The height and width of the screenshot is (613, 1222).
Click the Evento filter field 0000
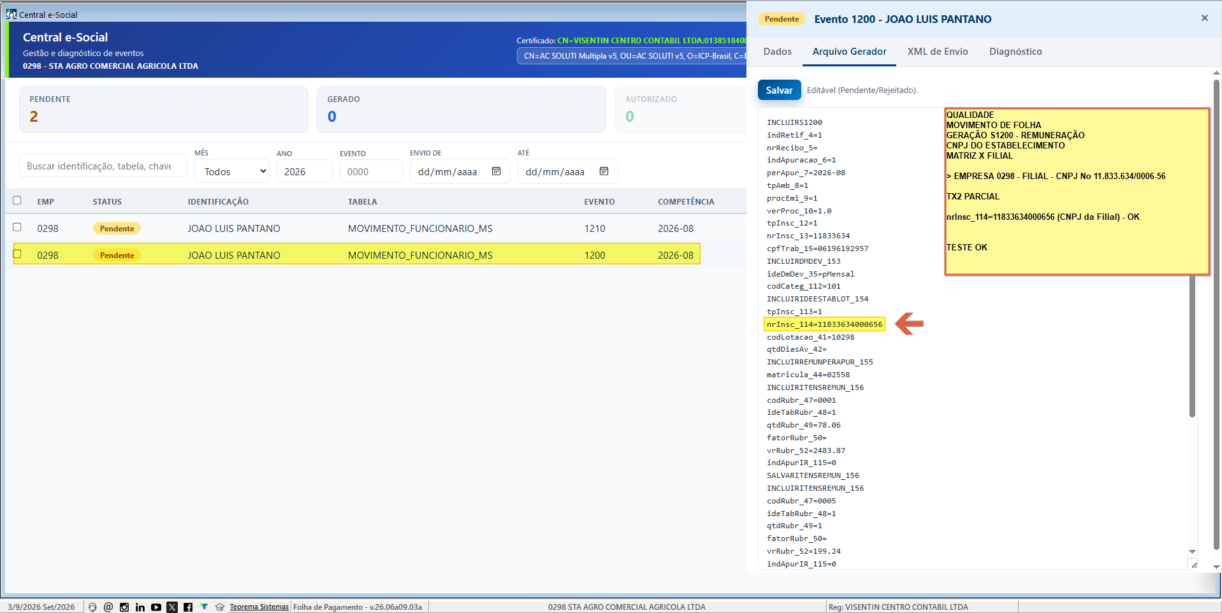[x=371, y=171]
